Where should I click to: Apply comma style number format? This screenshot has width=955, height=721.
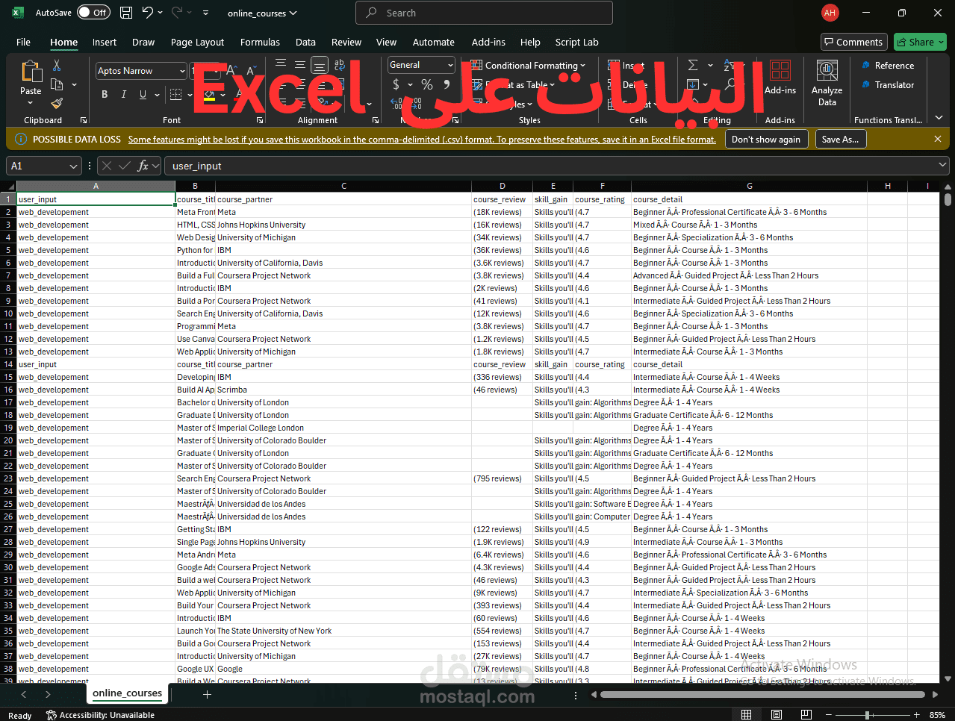click(447, 84)
